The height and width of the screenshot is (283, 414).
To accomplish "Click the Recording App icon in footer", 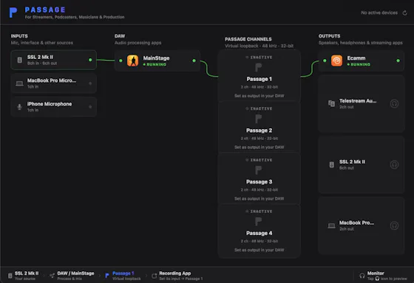I will pyautogui.click(x=155, y=276).
